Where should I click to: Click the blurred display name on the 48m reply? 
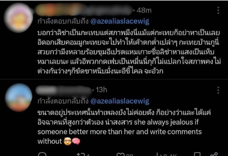[84, 10]
